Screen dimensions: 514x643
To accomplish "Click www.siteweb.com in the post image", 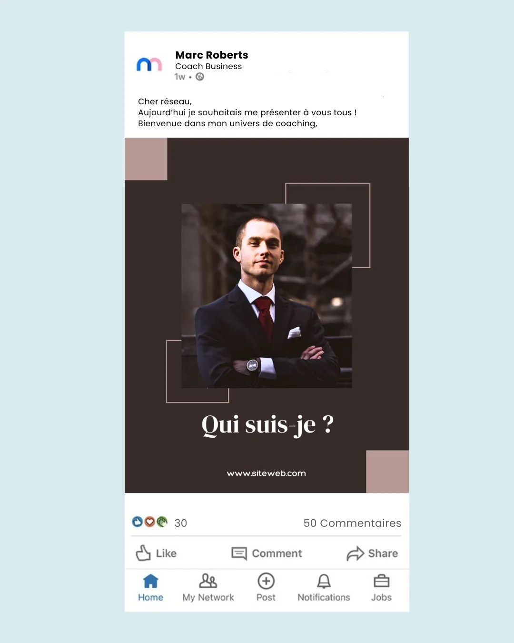I will click(267, 473).
